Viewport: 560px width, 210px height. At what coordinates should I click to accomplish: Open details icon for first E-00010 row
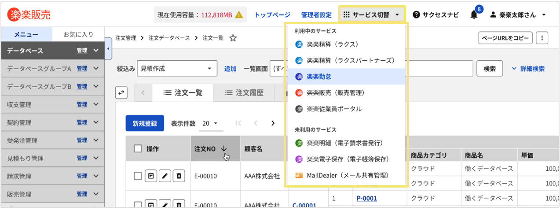[x=151, y=176]
